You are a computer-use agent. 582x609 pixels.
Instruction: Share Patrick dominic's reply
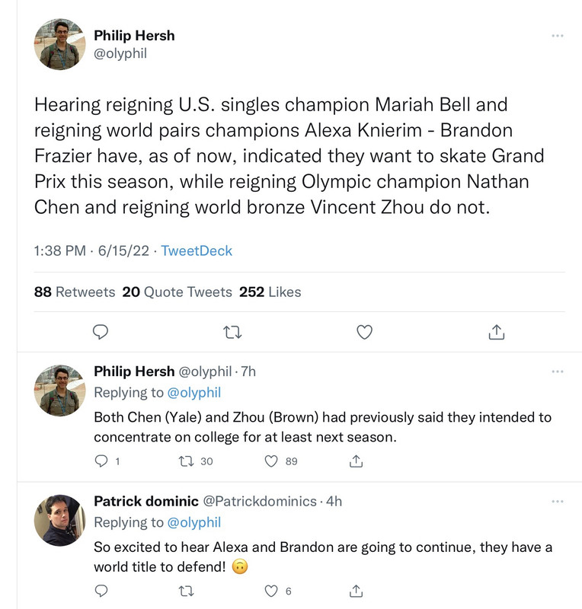coord(356,591)
